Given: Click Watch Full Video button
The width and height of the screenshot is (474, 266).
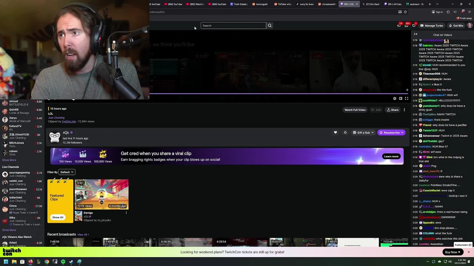Looking at the screenshot, I should point(355,110).
